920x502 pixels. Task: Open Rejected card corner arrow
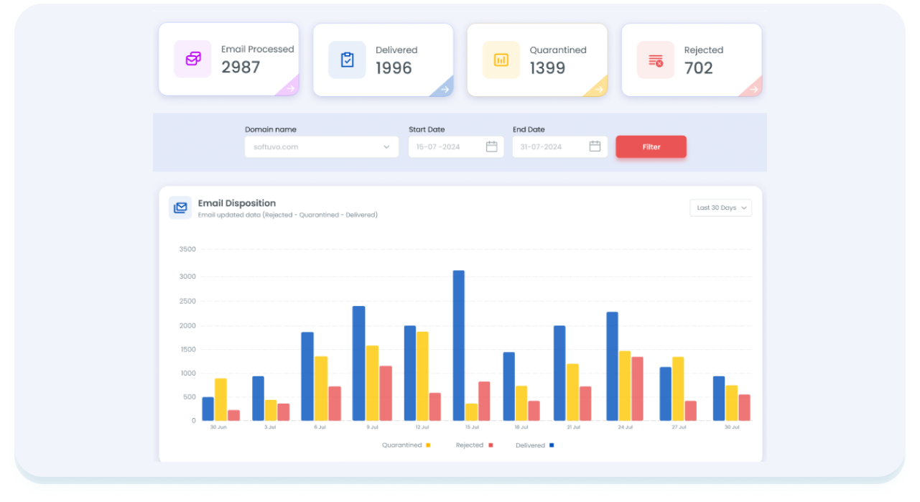[x=753, y=89]
